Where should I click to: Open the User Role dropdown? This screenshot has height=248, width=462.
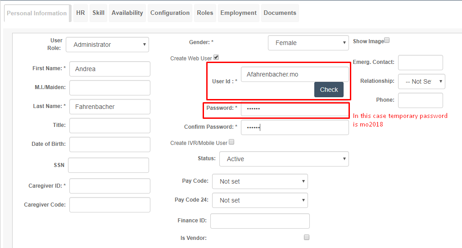[107, 45]
